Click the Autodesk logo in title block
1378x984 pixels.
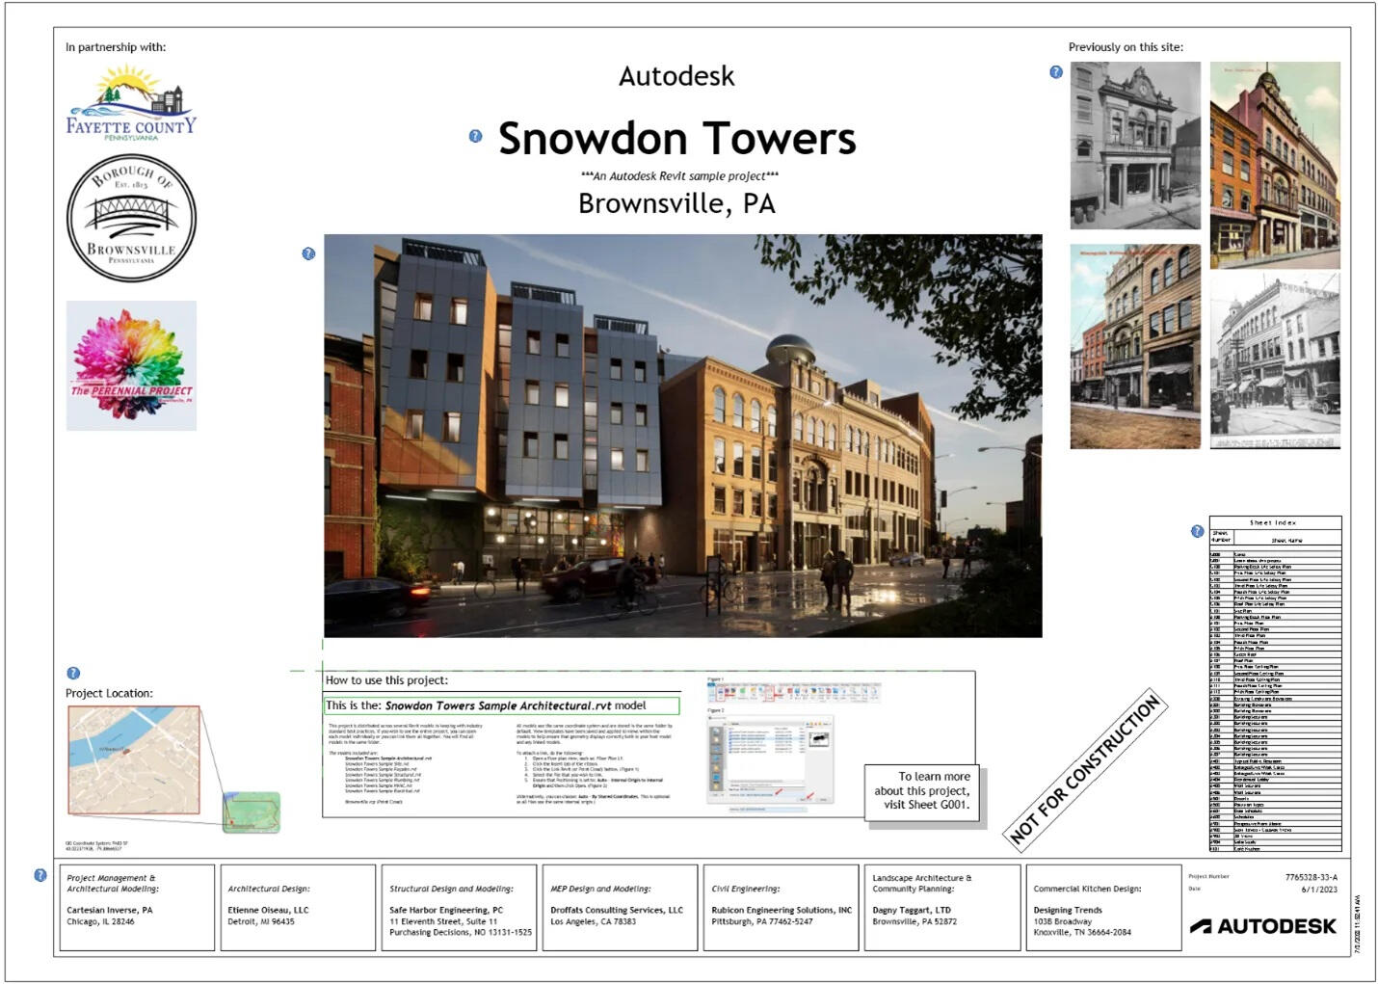pyautogui.click(x=1262, y=926)
